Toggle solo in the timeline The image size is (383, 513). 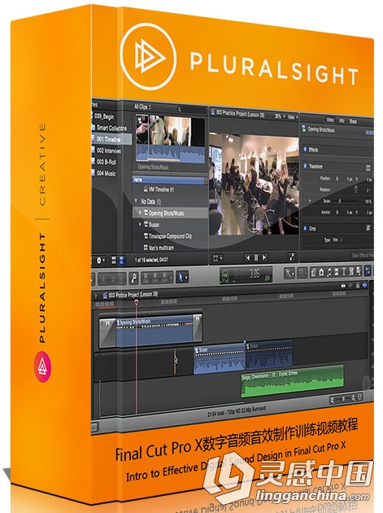(x=357, y=286)
